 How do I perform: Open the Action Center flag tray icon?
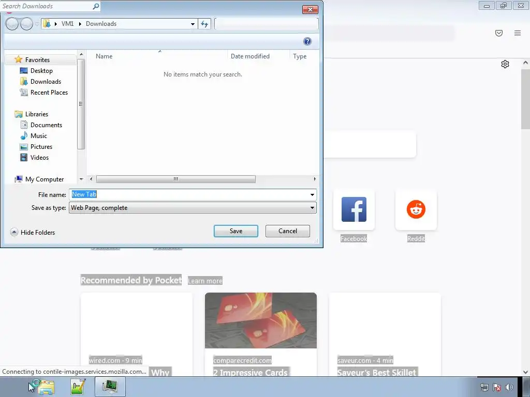(496, 388)
